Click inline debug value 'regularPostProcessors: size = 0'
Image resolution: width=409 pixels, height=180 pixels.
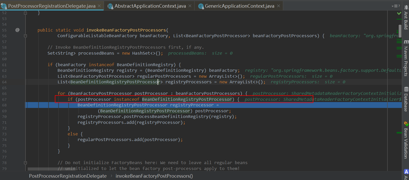(x=291, y=76)
